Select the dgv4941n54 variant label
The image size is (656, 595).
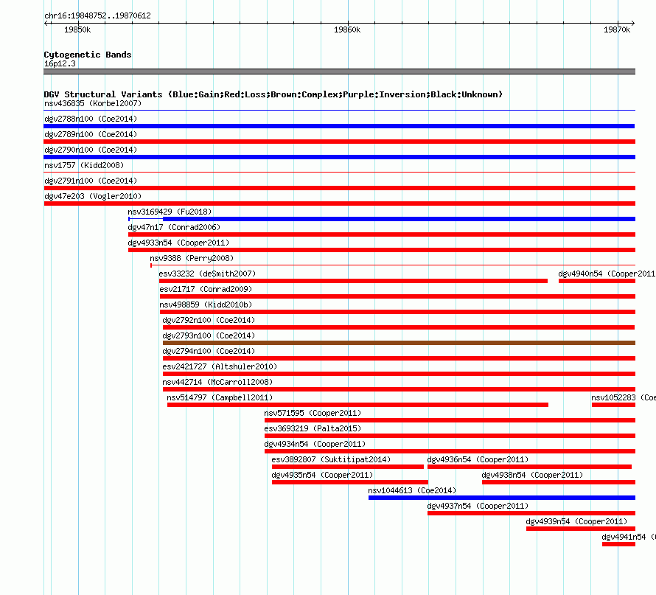(x=629, y=537)
